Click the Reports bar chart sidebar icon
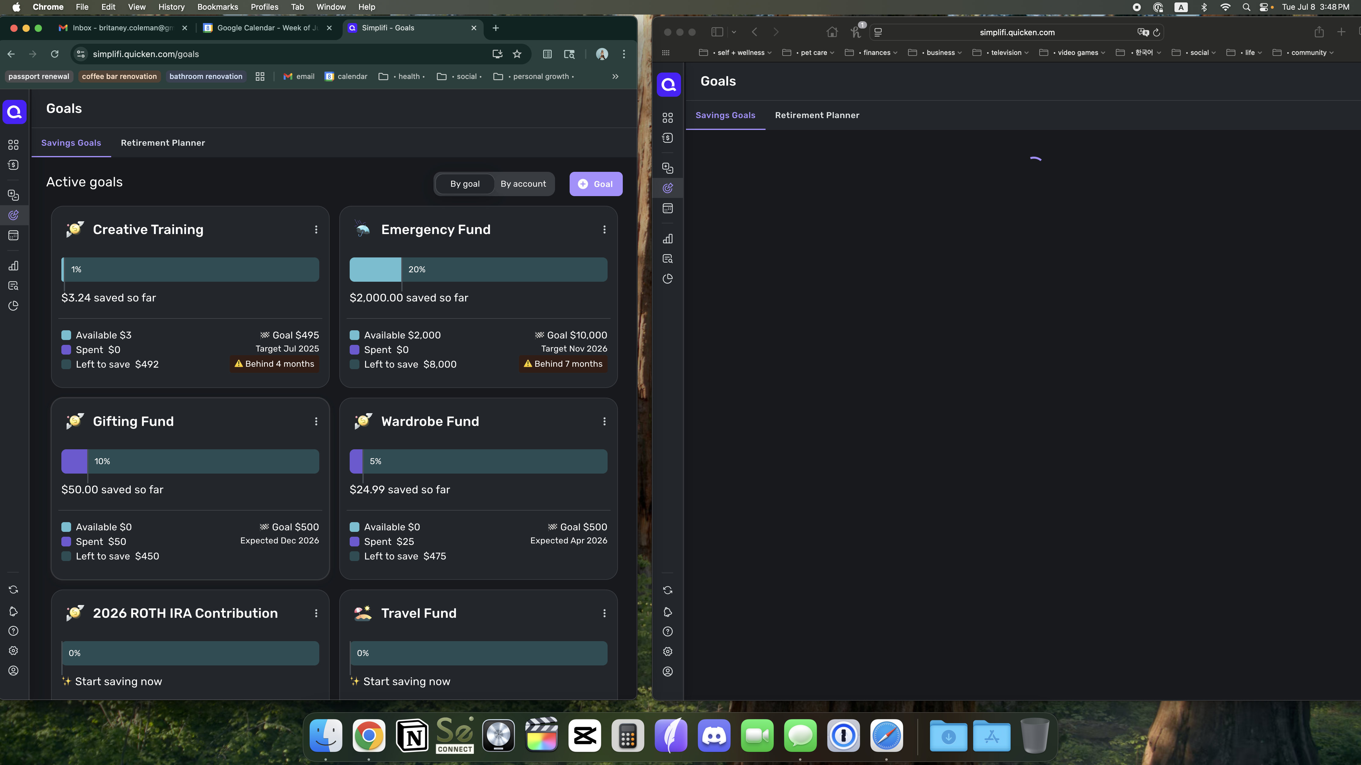1361x765 pixels. click(x=14, y=266)
